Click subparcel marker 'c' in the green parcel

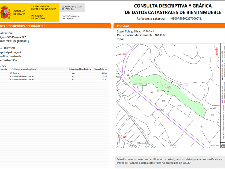(x=141, y=80)
